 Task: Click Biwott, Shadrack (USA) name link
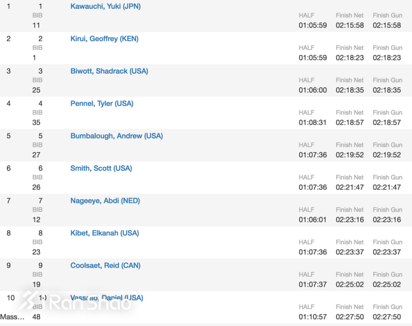point(109,71)
